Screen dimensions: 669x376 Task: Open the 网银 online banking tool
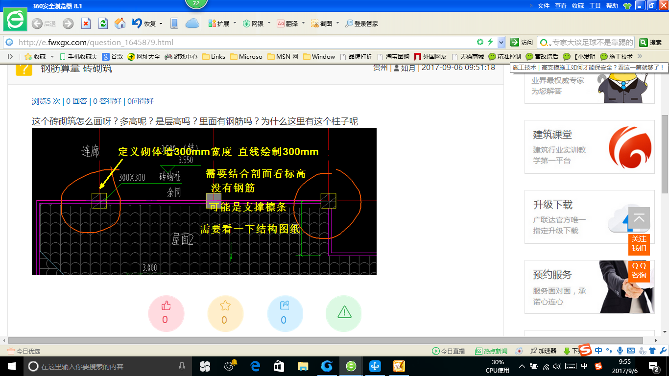click(253, 23)
